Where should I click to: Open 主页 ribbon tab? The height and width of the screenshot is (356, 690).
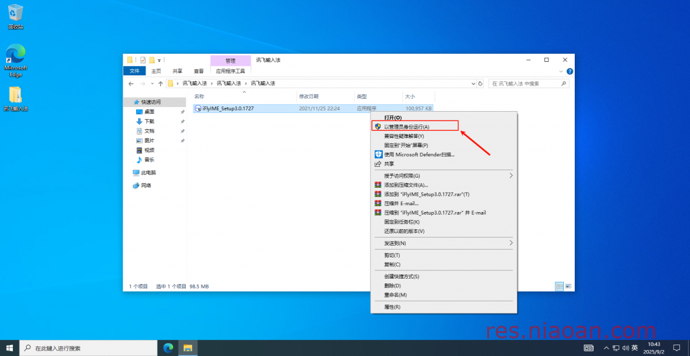point(156,71)
